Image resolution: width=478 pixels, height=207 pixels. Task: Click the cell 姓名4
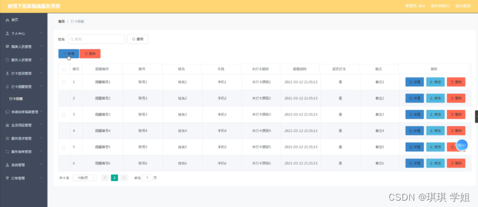point(182,131)
